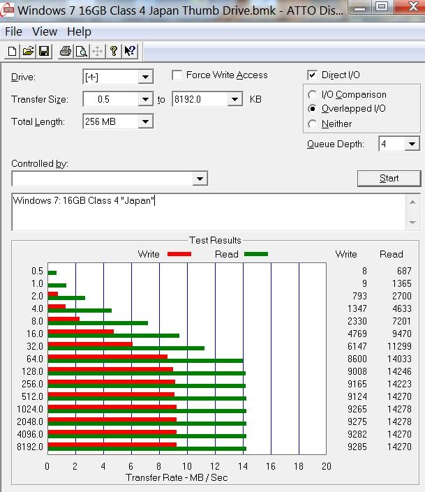Expand Total Length 256 MB dropdown

point(145,121)
